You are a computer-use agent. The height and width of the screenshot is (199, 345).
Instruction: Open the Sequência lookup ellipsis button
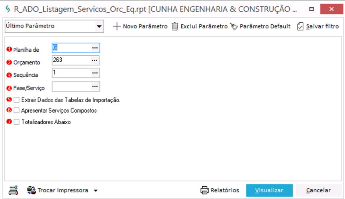click(x=95, y=73)
